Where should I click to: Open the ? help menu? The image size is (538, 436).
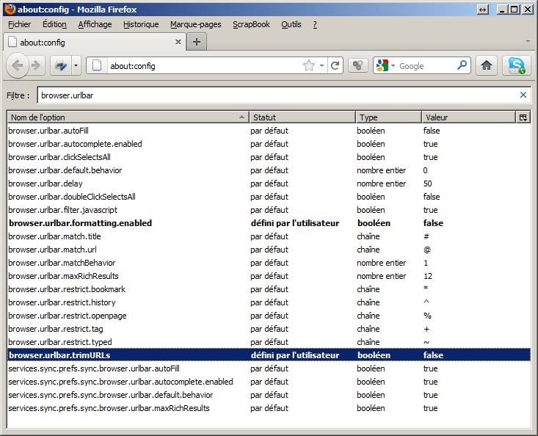[315, 24]
